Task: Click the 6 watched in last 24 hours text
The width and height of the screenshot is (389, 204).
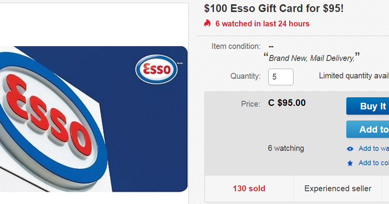Action: click(x=262, y=24)
